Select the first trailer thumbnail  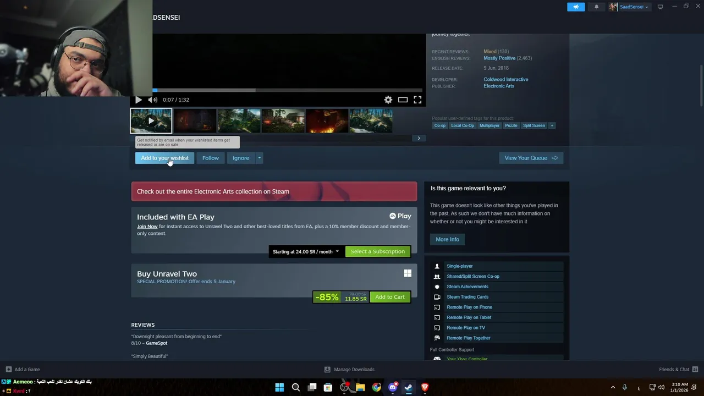[x=151, y=121]
